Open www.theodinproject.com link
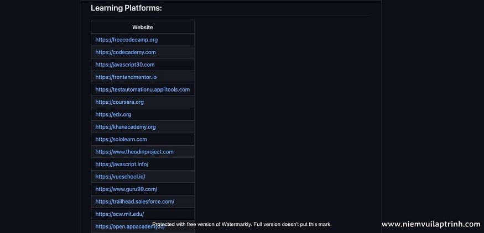 [134, 152]
